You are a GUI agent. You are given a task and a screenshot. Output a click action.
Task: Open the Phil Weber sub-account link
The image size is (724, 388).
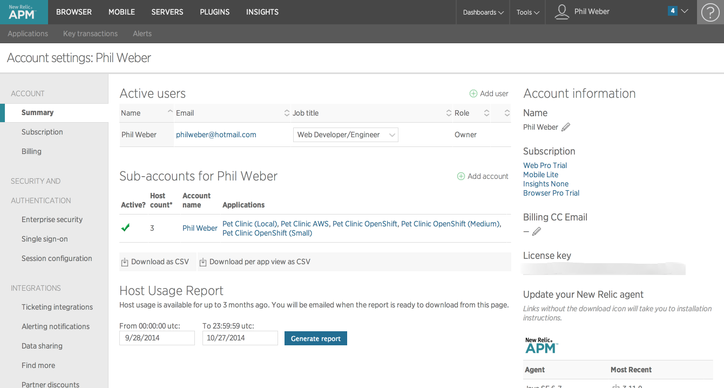point(200,228)
